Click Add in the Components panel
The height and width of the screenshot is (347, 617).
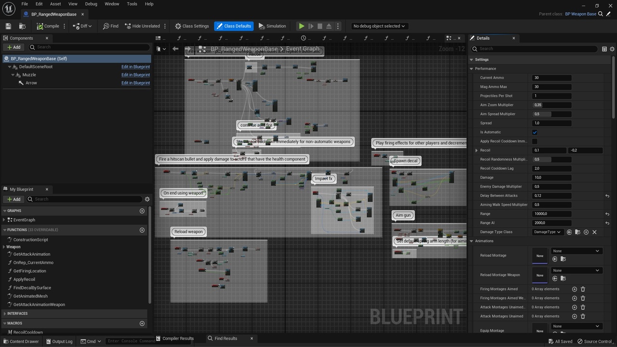pos(13,47)
